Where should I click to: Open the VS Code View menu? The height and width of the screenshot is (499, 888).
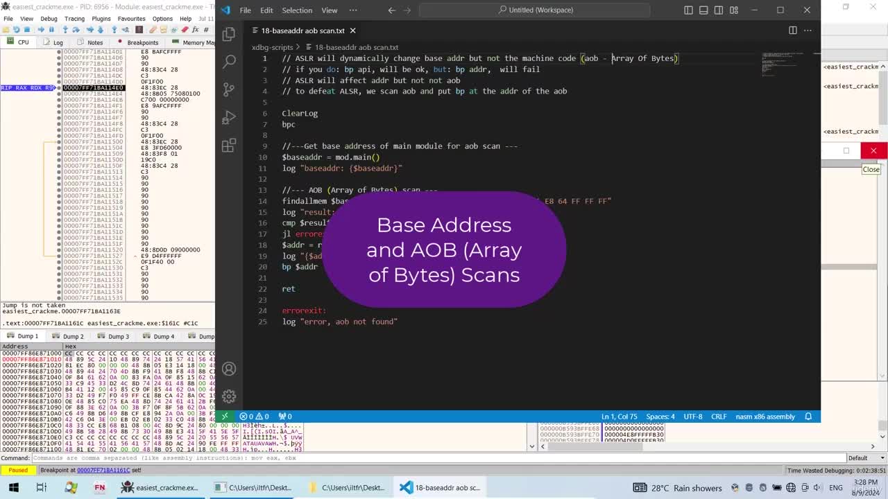click(x=330, y=10)
